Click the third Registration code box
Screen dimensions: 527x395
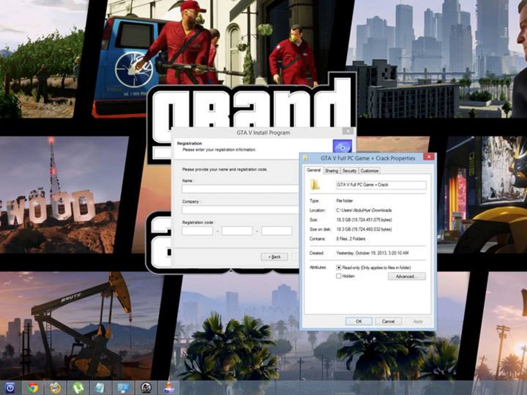tap(277, 231)
